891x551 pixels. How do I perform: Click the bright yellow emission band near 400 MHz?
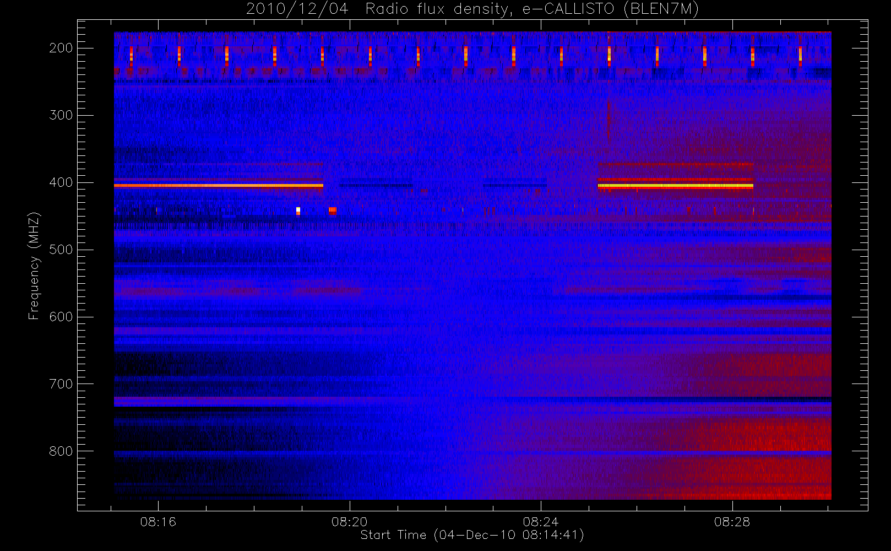click(676, 186)
